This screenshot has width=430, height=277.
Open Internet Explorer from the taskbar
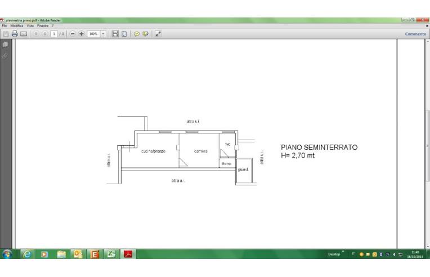[x=26, y=254]
